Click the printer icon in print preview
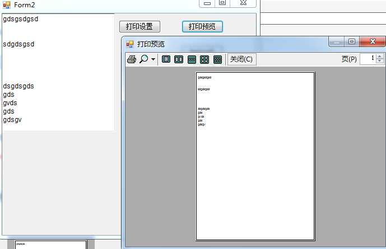Image resolution: width=386 pixels, height=249 pixels. (x=131, y=59)
